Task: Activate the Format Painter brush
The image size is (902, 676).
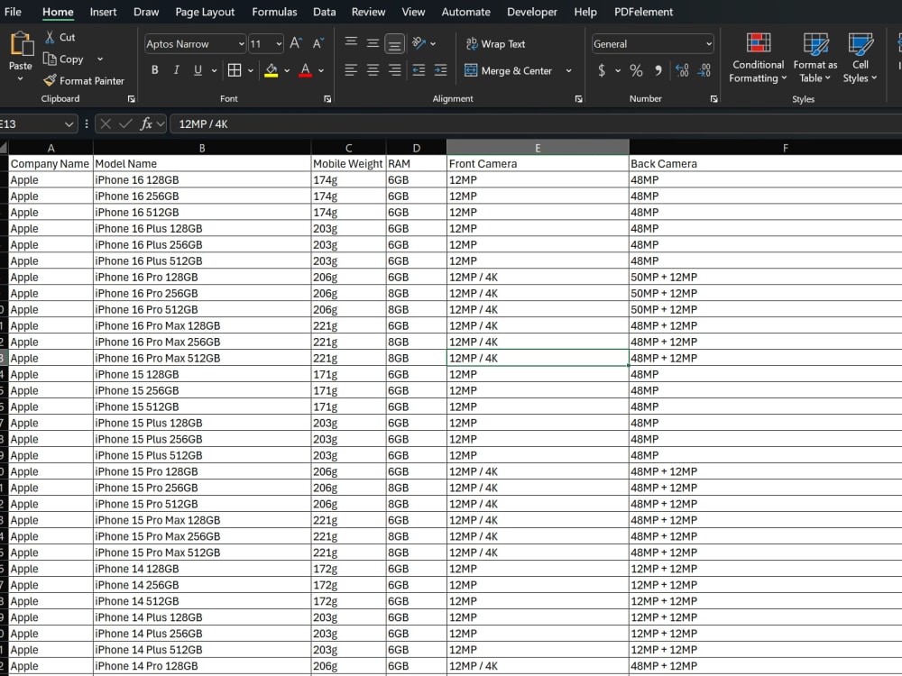Action: click(50, 80)
